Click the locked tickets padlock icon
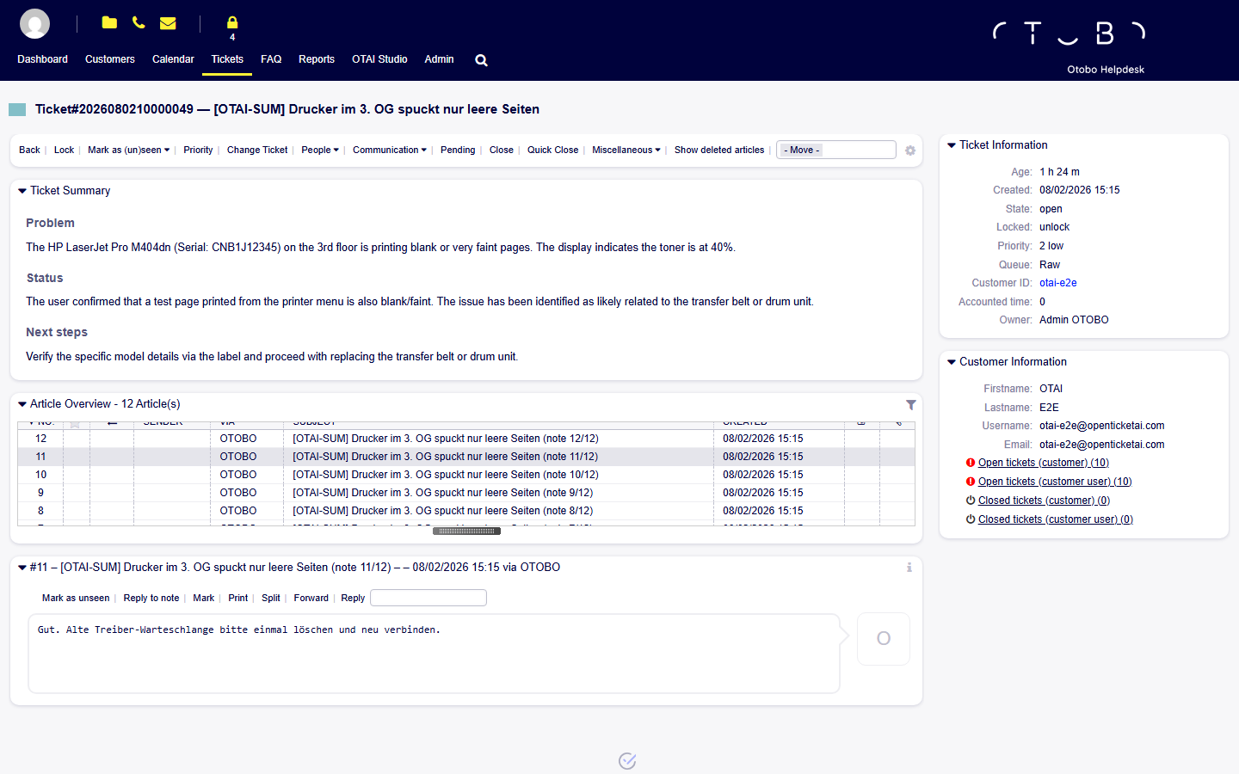Screen dimensions: 1239x774 [232, 23]
